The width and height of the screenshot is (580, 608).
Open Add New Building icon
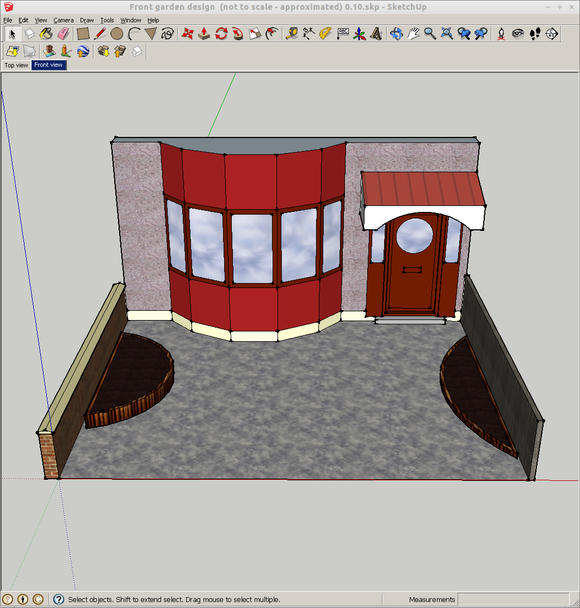coord(49,51)
